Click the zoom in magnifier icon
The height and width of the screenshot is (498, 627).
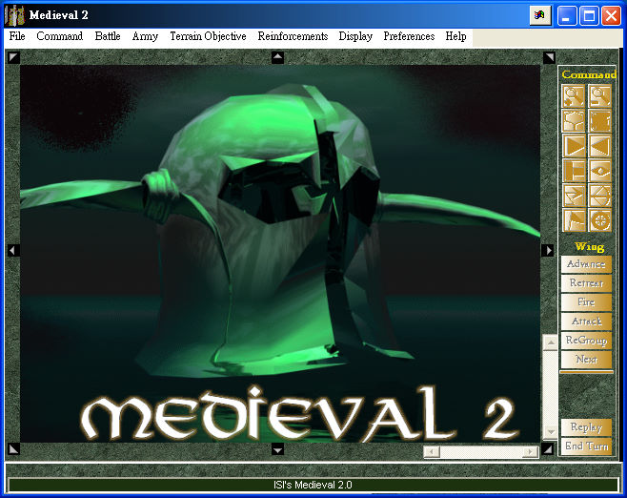(x=574, y=95)
